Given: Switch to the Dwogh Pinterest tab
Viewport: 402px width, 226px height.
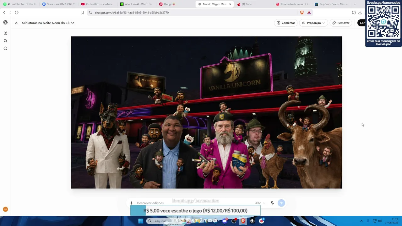Looking at the screenshot, I should point(176,4).
